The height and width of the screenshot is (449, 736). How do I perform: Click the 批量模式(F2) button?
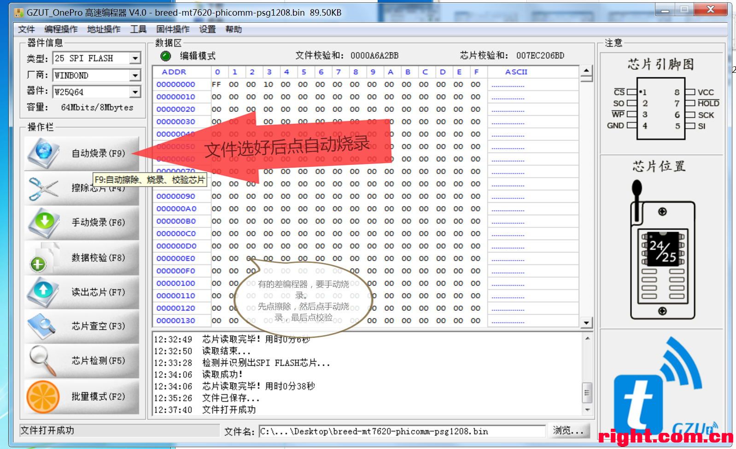82,397
